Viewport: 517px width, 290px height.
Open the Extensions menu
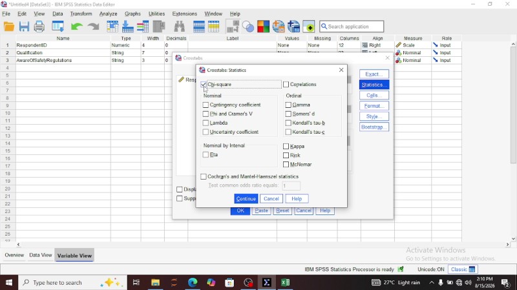click(185, 14)
